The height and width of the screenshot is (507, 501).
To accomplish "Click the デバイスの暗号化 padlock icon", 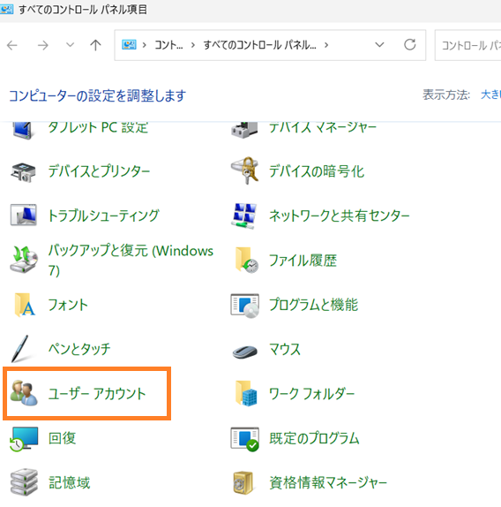I will (245, 170).
